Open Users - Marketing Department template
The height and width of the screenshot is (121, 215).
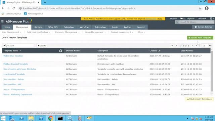[x=18, y=94]
